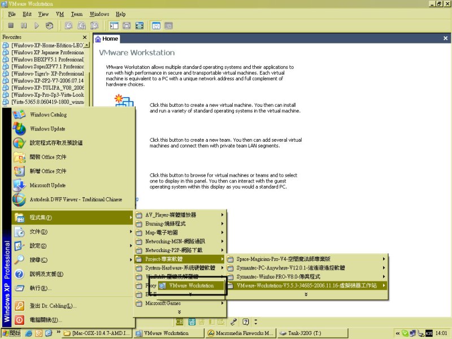Select Windows-XP-TULIPA_V08 favorite

point(44,88)
